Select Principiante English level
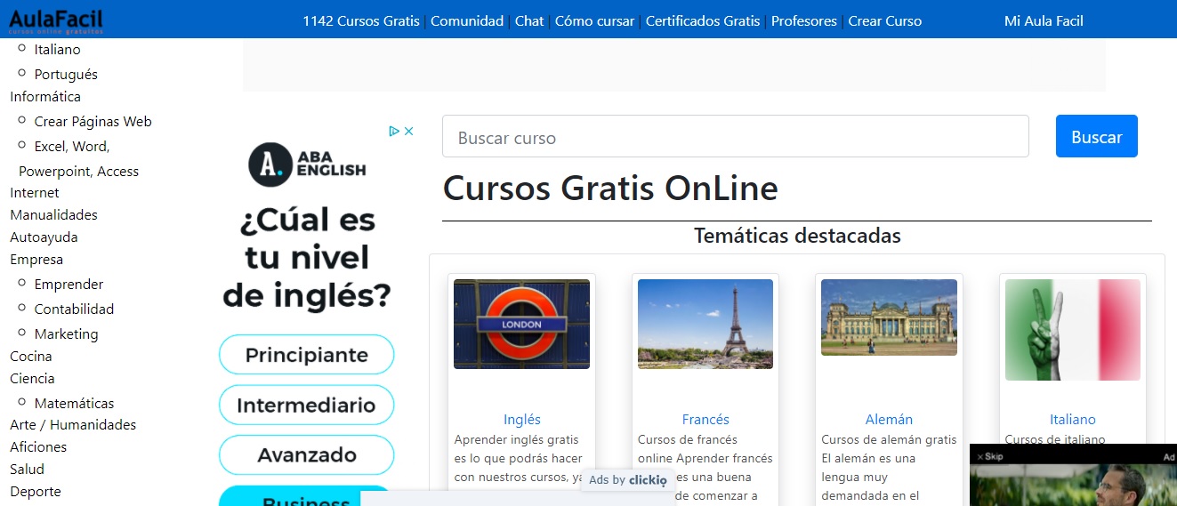The width and height of the screenshot is (1177, 506). click(306, 355)
